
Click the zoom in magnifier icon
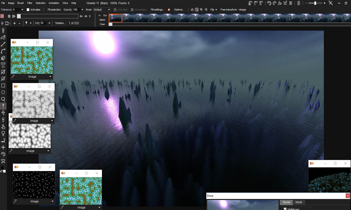pyautogui.click(x=201, y=10)
